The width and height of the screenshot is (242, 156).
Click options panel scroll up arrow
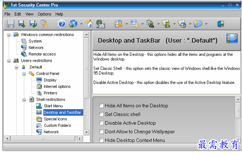238,99
